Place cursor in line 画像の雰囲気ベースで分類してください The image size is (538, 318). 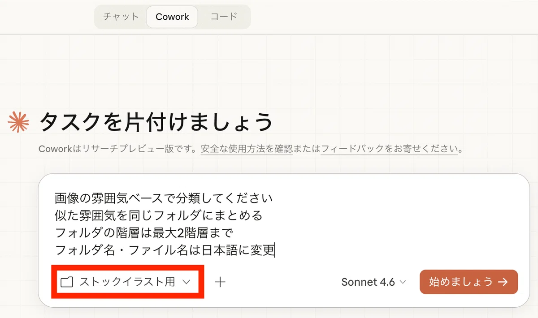pos(164,197)
